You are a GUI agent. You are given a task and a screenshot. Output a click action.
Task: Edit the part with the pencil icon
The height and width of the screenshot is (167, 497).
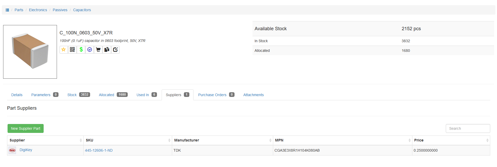point(115,50)
